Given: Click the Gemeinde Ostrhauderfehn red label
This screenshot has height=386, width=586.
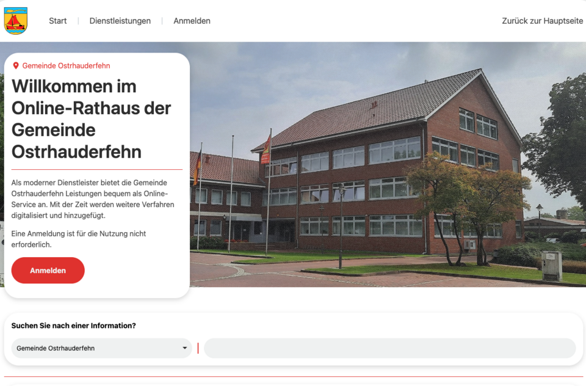Looking at the screenshot, I should pos(66,66).
